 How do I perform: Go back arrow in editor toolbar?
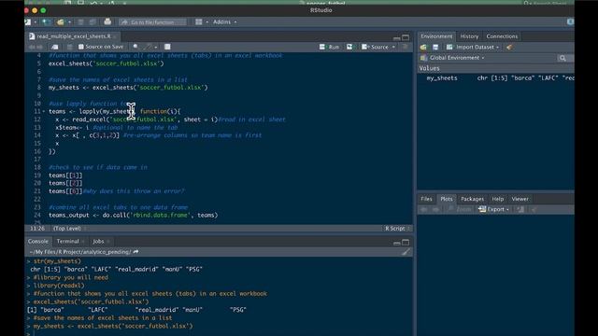(32, 47)
